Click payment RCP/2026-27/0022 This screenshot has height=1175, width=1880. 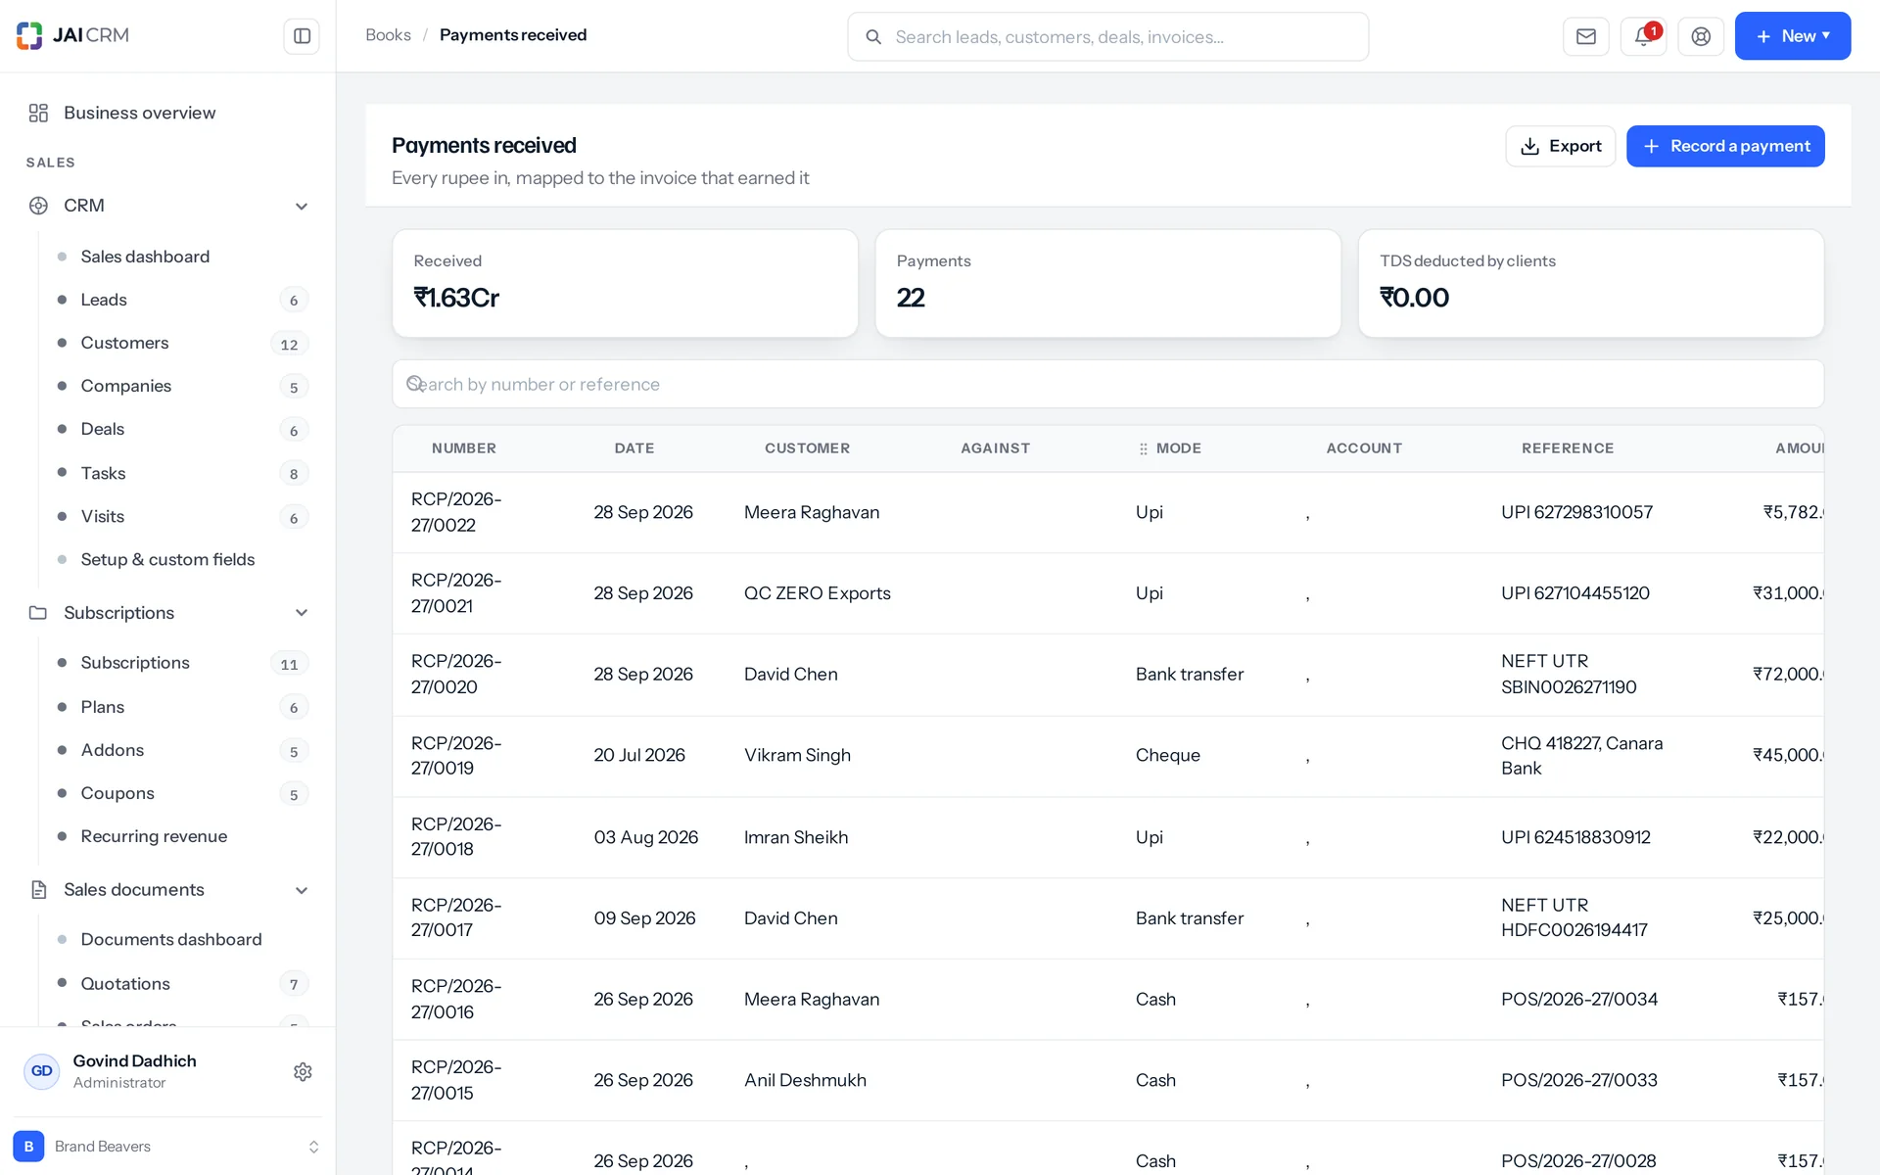coord(456,512)
